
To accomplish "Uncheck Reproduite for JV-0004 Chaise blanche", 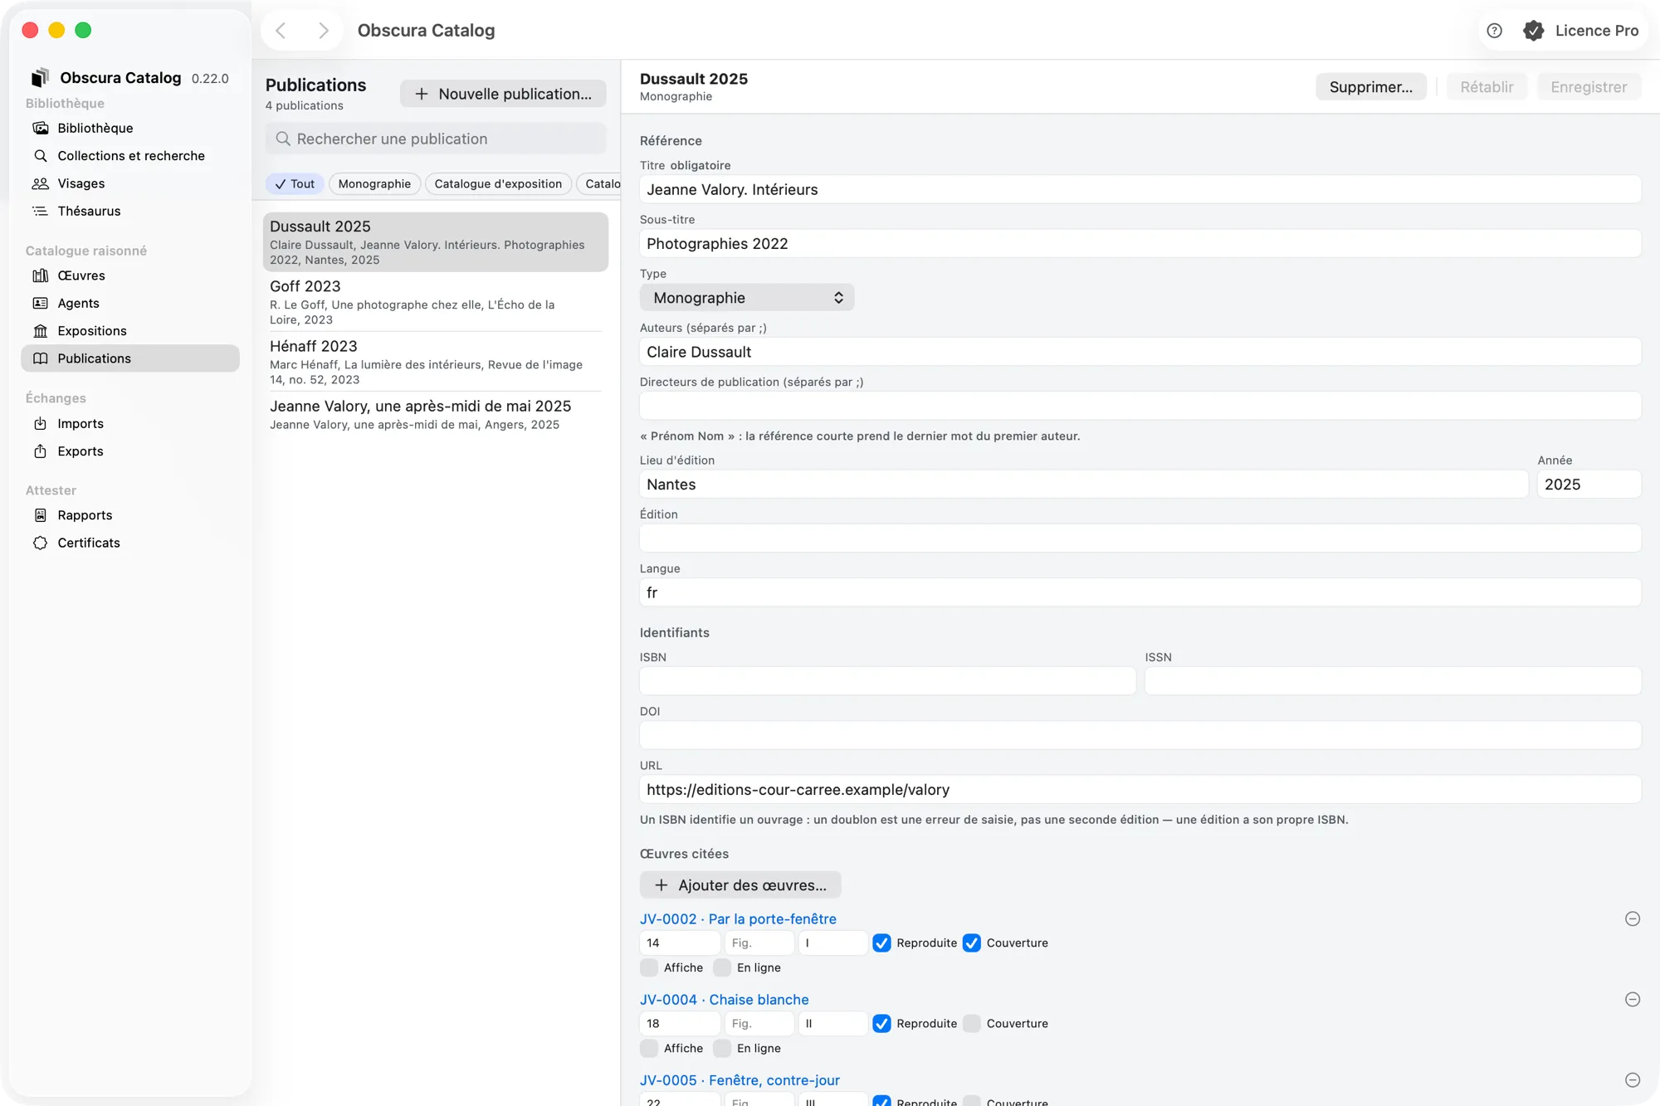I will [881, 1023].
